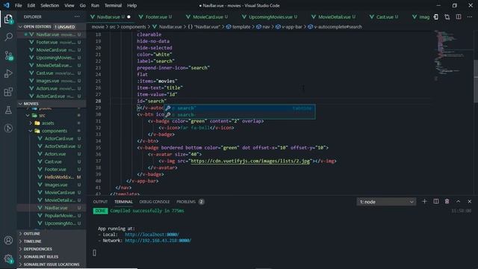The height and width of the screenshot is (269, 478).
Task: Switch to Footer.vue editor tab
Action: 156,17
